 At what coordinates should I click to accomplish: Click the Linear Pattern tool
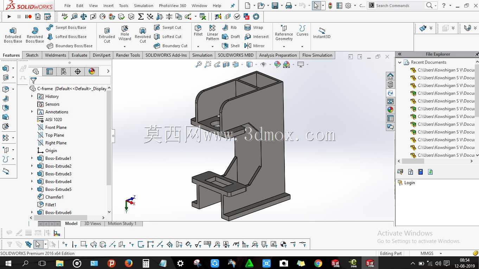coord(212,33)
